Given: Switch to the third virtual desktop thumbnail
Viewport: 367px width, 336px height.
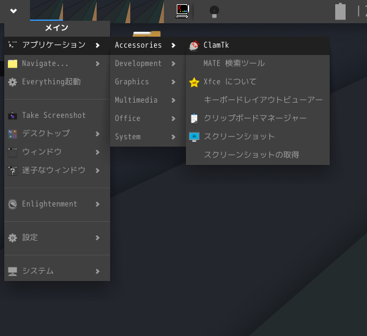Looking at the screenshot, I should pyautogui.click(x=114, y=12).
